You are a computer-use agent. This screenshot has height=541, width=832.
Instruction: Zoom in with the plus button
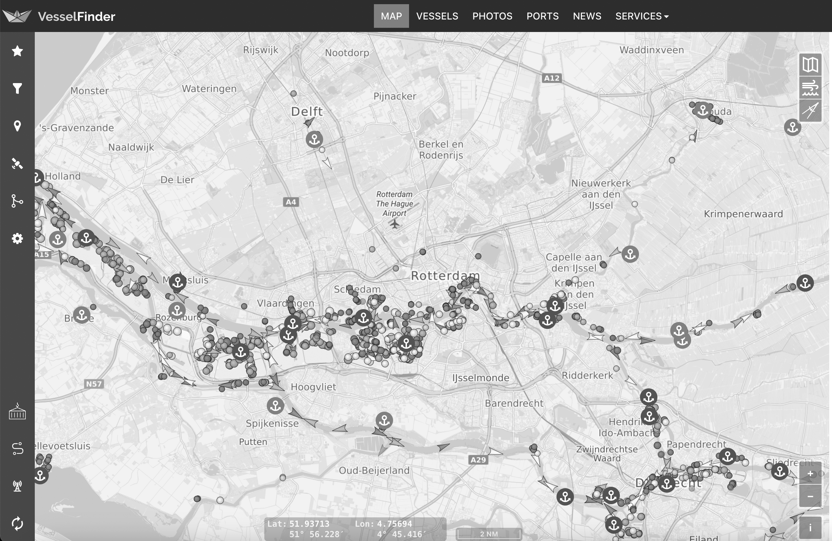tap(810, 474)
